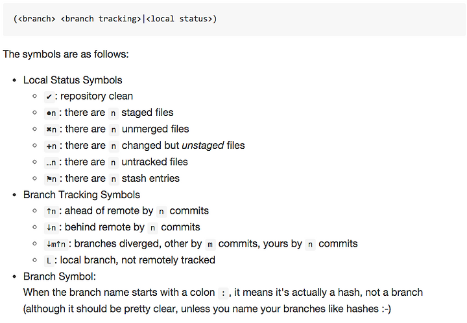Click the inline m in diverged line
The image size is (467, 323).
pos(210,244)
